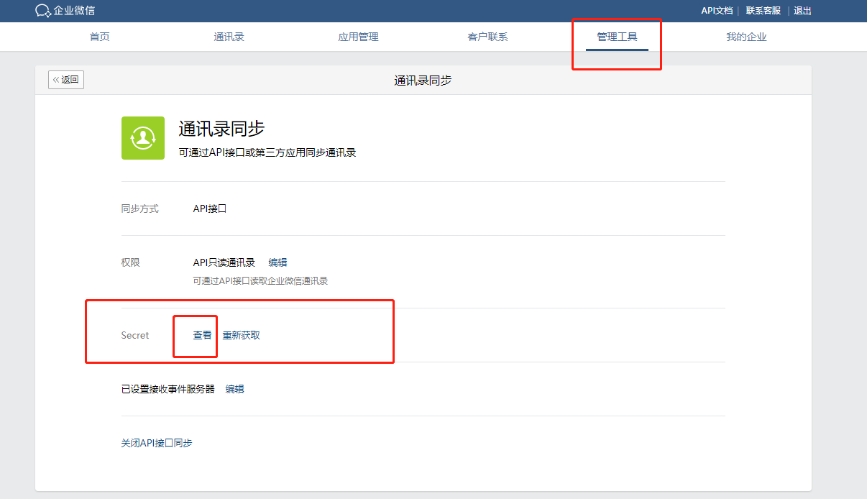Click 退出 to log out
This screenshot has height=499, width=867.
tap(802, 11)
